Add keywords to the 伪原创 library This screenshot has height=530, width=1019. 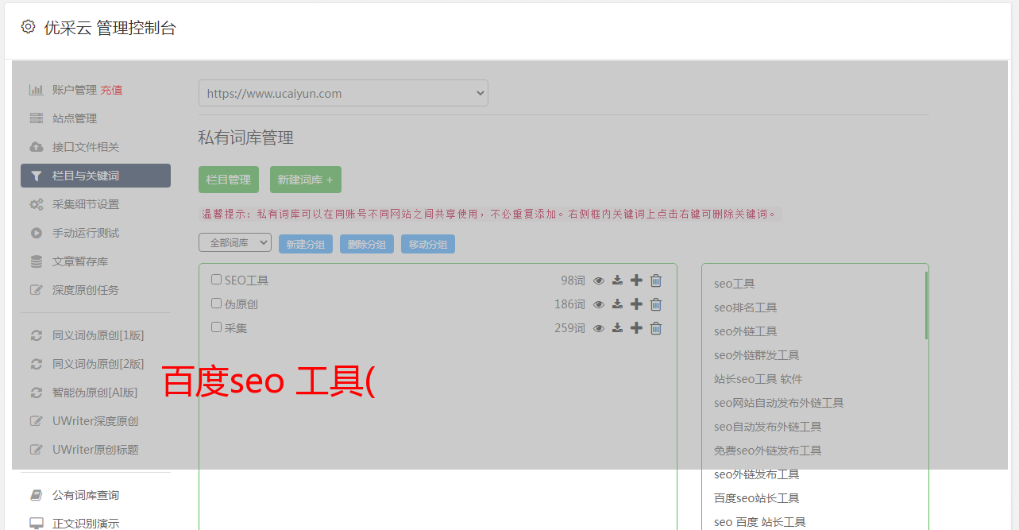[636, 304]
